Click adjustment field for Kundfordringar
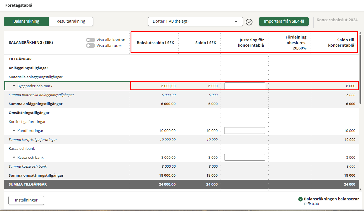Screen dimensions: 364x211 [245, 131]
